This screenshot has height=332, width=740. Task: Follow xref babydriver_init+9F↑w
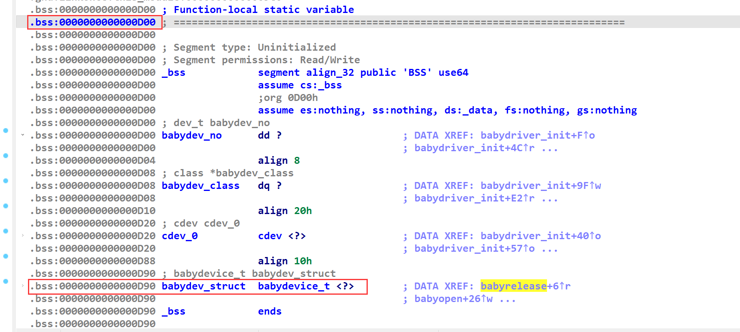(541, 186)
